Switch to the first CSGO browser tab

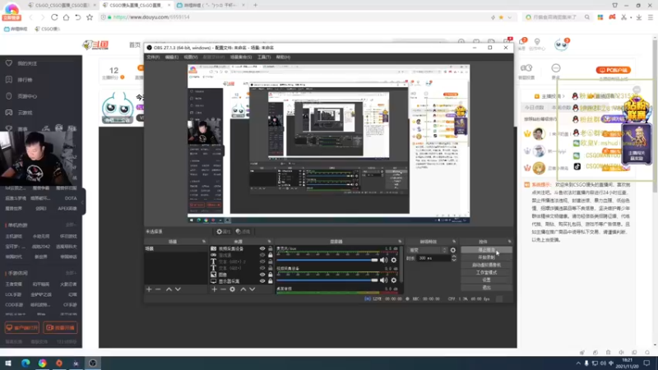(x=62, y=5)
